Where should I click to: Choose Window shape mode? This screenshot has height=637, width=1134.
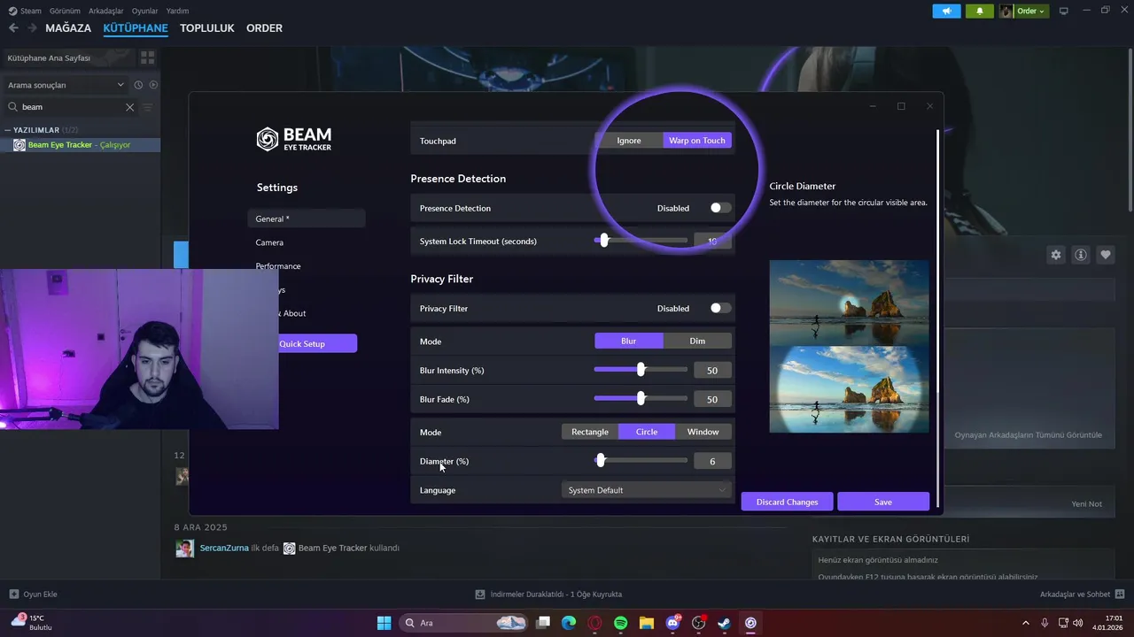coord(703,432)
